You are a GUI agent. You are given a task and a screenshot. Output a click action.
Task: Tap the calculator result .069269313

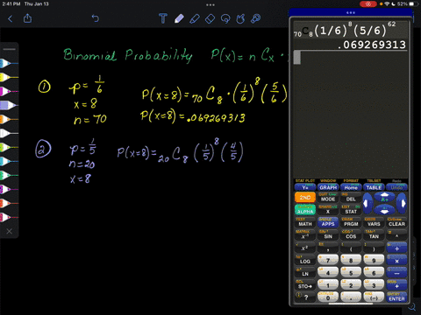(371, 45)
